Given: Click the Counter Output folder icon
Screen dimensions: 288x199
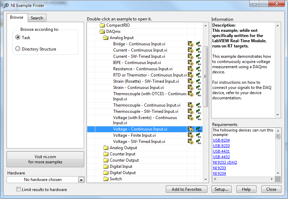Looking at the screenshot, I should [106, 160].
